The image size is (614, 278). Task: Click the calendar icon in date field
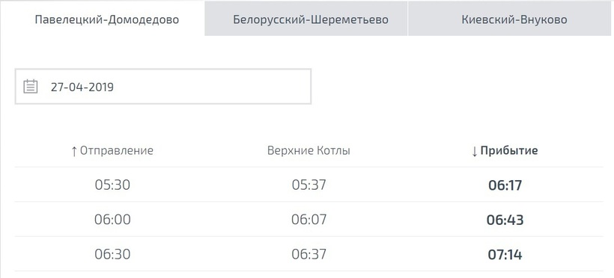[31, 87]
